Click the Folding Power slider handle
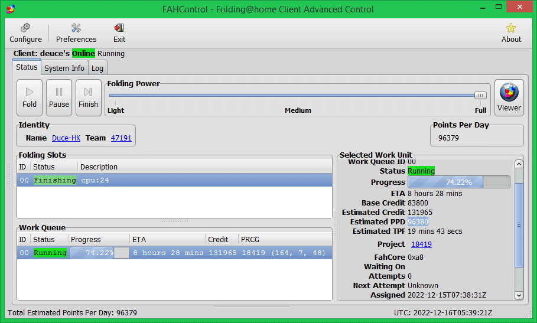 tap(480, 95)
